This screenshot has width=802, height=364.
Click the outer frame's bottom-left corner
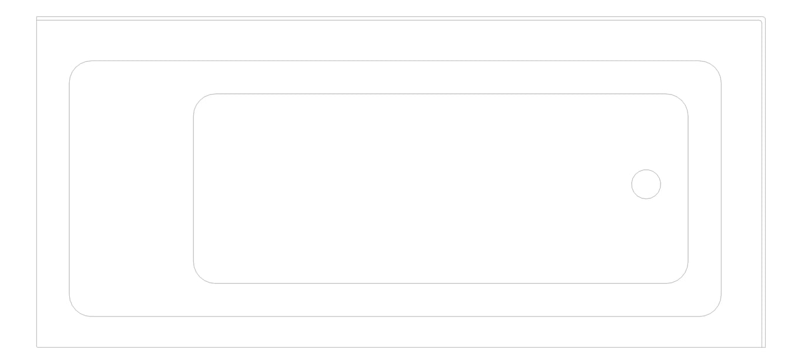click(37, 346)
